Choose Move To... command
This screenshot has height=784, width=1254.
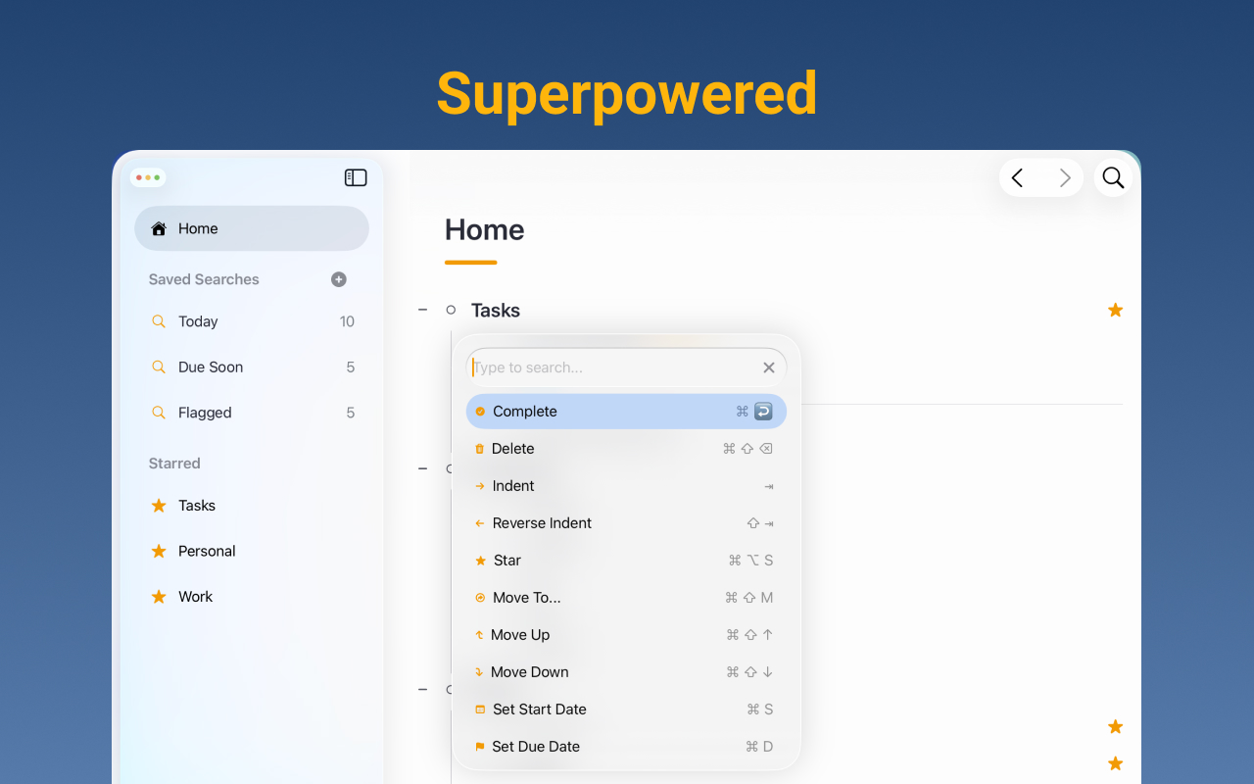pos(626,598)
